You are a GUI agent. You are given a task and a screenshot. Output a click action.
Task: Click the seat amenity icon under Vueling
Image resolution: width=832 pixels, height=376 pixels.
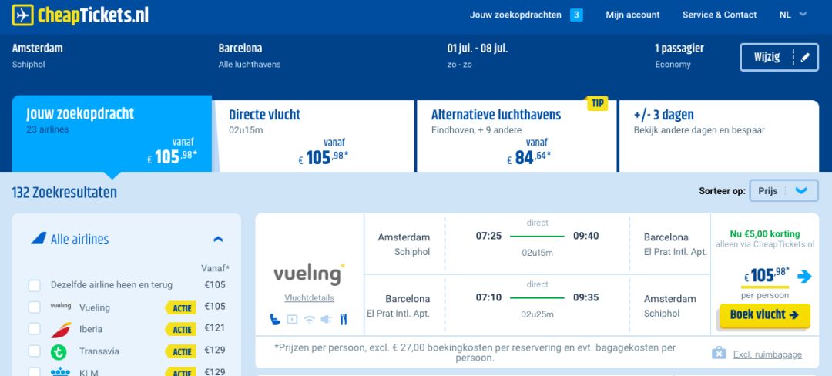point(275,319)
